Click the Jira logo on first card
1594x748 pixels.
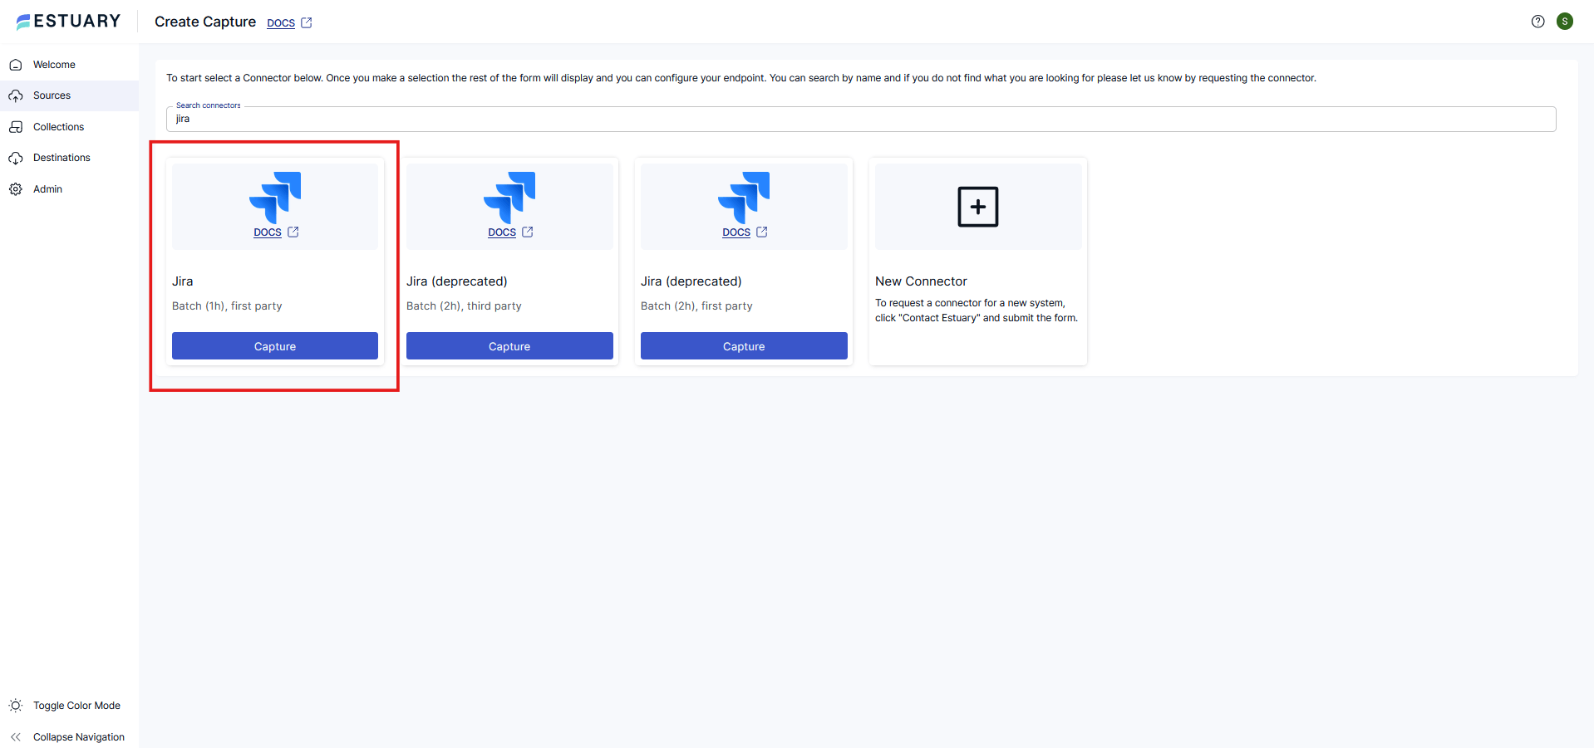point(275,197)
